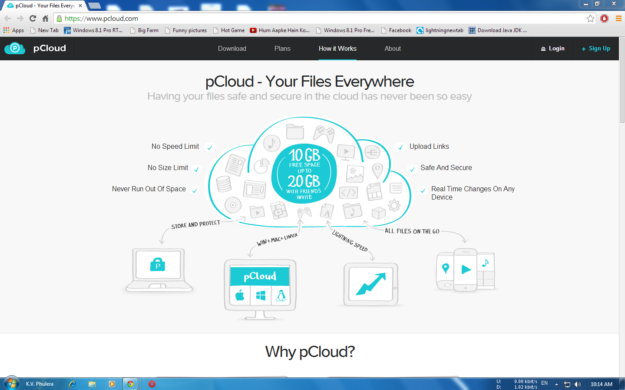The width and height of the screenshot is (625, 390).
Task: Open the Windows 8.1 Pro Fre bookmark
Action: [345, 30]
